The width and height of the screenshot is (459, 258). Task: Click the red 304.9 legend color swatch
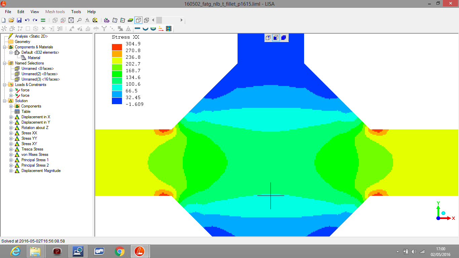pos(117,47)
